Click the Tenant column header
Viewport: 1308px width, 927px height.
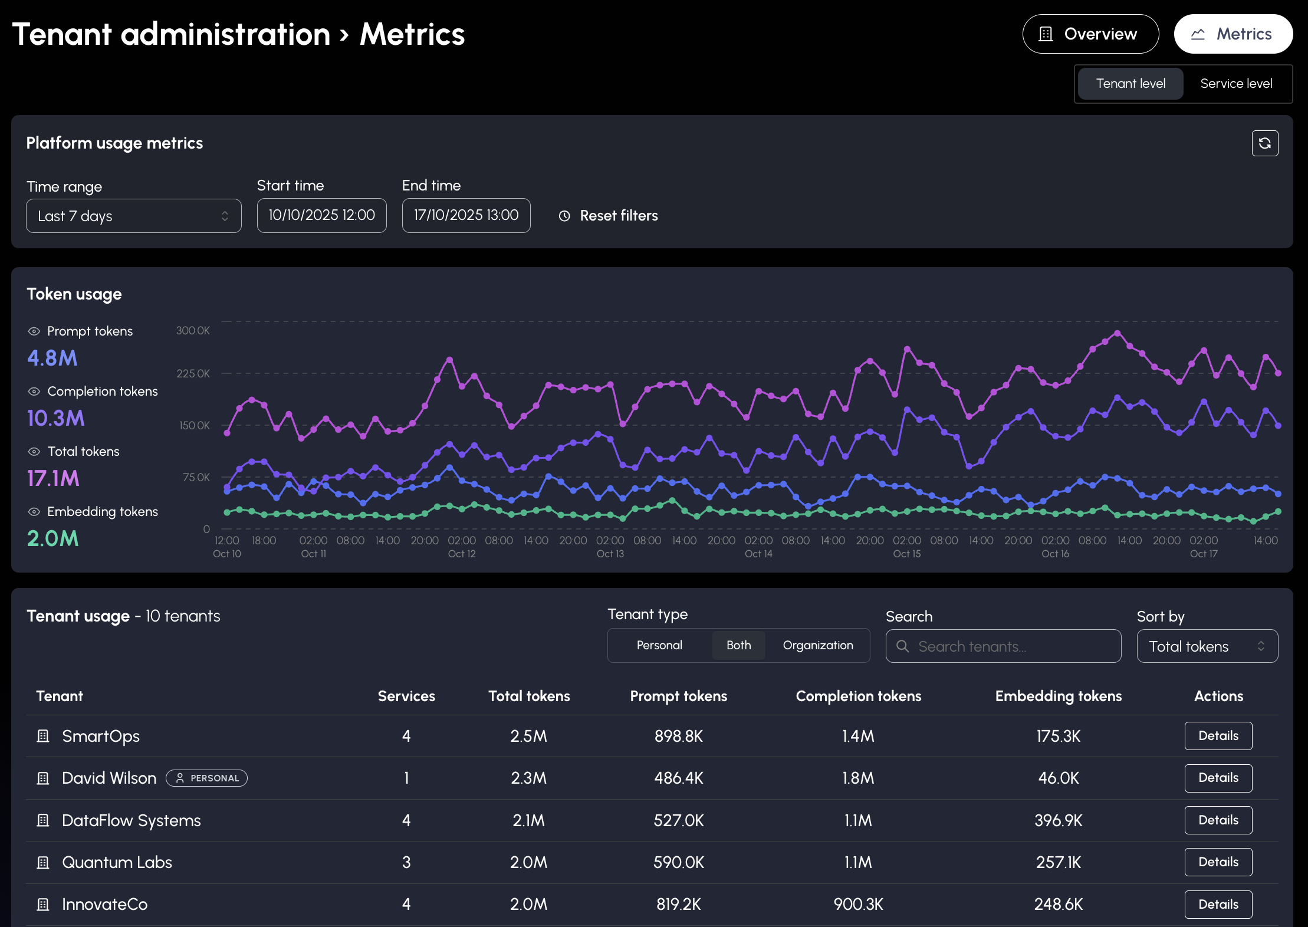[x=60, y=696]
